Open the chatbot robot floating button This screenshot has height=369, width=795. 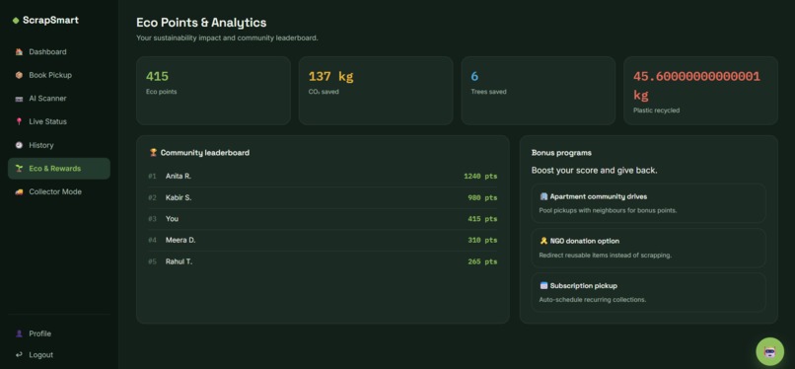tap(769, 351)
